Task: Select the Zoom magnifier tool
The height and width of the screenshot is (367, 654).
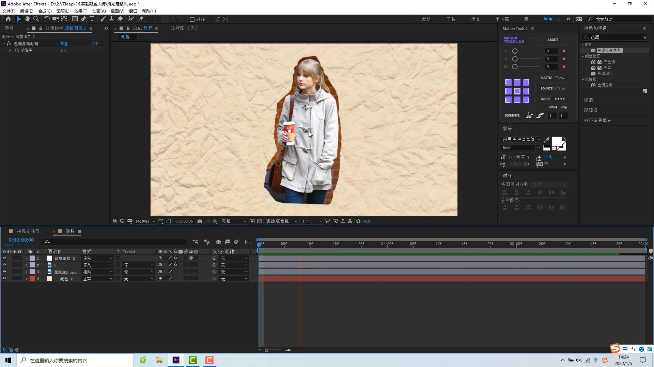Action: tap(36, 19)
